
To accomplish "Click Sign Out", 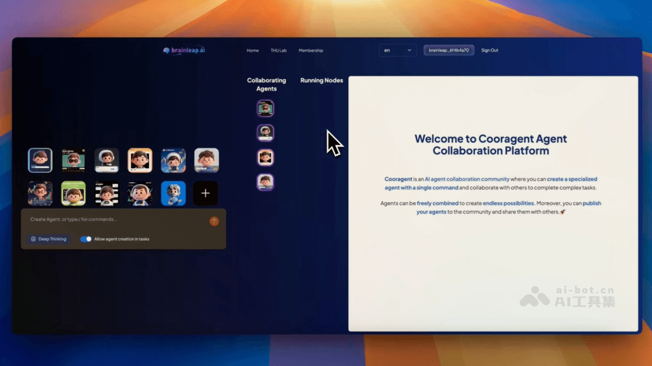I will (490, 50).
